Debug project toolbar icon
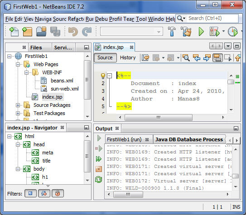 [214, 32]
